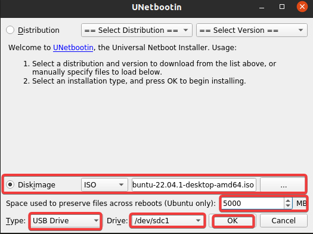
Task: Click the disk image file path field
Action: [194, 184]
